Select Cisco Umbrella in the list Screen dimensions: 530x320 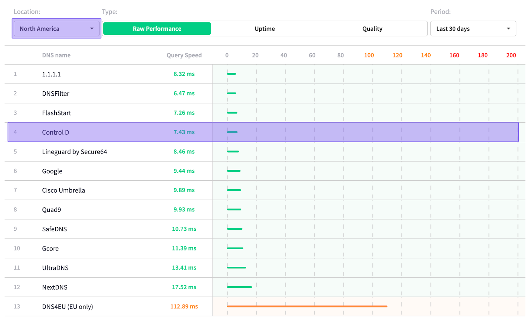64,190
